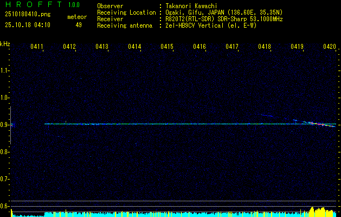This screenshot has height=217, width=341.
Task: Click the 0.7 kHz axis label
Action: coord(4,179)
